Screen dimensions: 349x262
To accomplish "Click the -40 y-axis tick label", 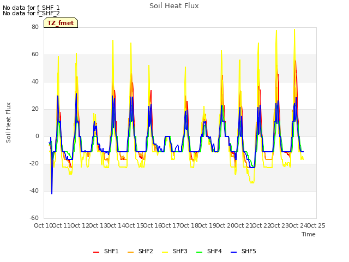I will (34, 190).
